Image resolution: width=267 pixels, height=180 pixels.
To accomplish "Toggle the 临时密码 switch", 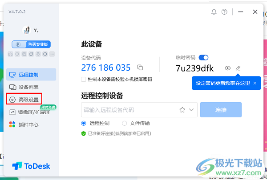I will [x=203, y=57].
